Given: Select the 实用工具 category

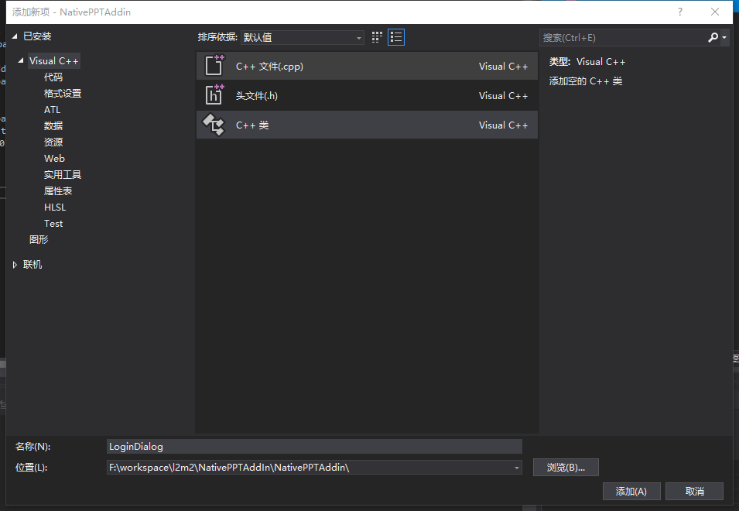Looking at the screenshot, I should coord(63,174).
